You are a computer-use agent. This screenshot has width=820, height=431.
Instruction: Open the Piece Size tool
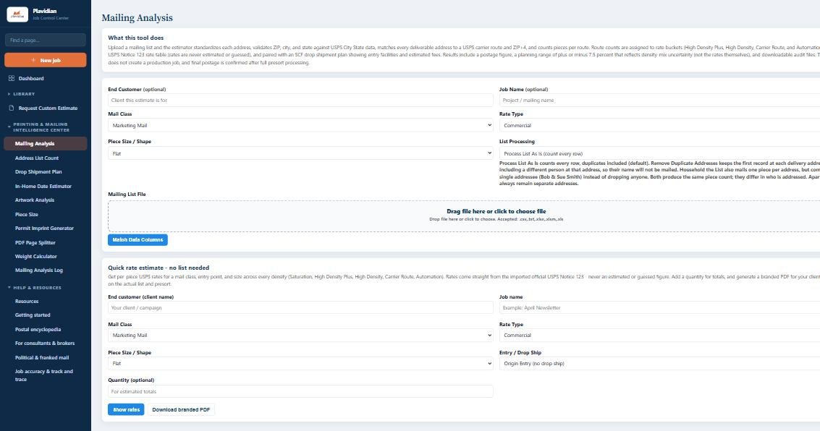26,214
